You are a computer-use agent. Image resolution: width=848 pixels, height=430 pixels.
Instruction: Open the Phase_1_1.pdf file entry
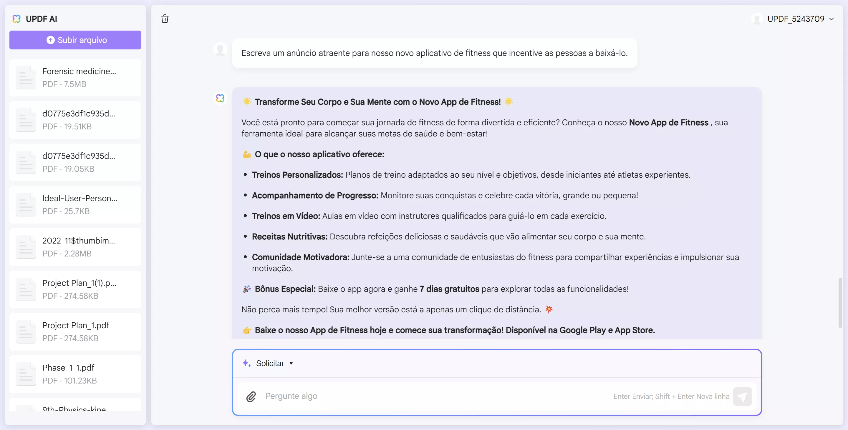pyautogui.click(x=75, y=374)
